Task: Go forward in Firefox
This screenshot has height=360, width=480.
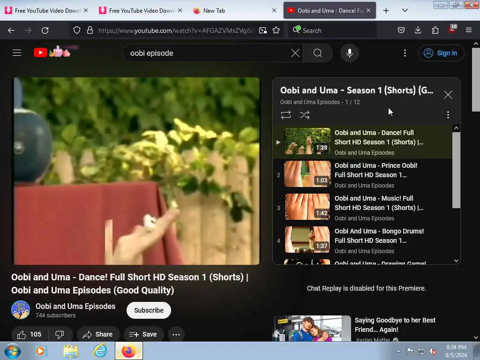Action: [x=28, y=30]
